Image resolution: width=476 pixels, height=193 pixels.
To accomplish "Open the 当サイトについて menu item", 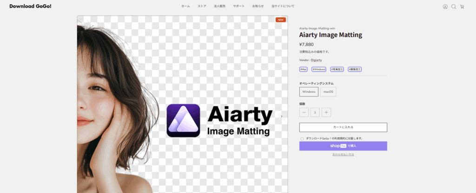I will (283, 6).
